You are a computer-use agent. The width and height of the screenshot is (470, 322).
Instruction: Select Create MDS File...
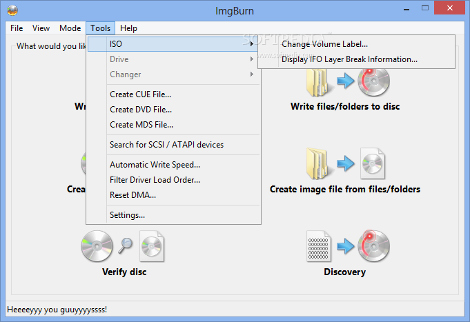point(174,125)
